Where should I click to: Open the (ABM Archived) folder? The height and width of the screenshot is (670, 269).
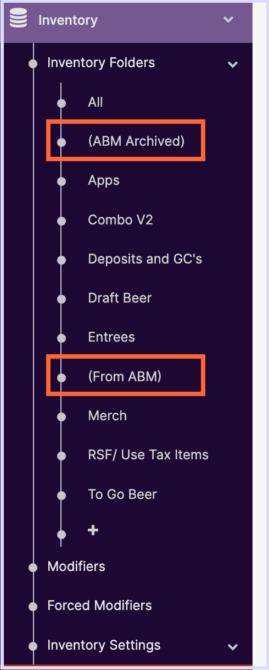coord(136,141)
